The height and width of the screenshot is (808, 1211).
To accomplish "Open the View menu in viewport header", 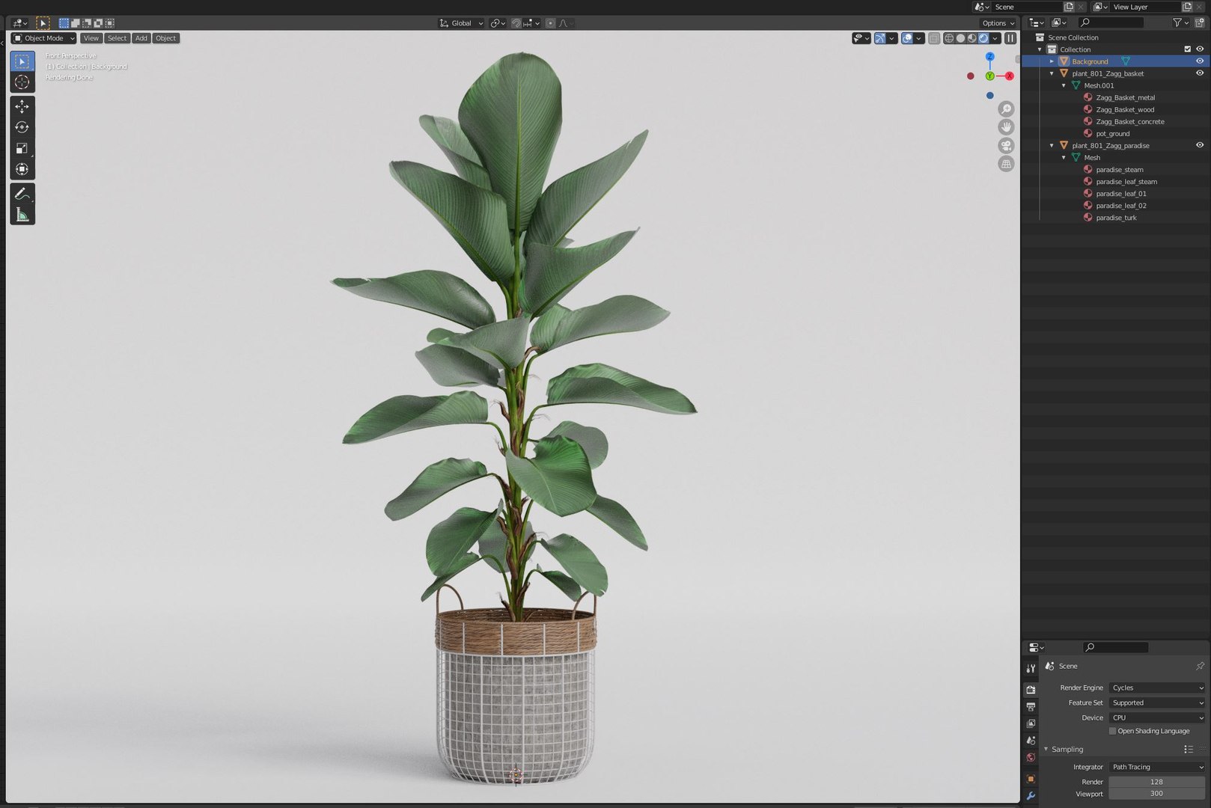I will [91, 38].
